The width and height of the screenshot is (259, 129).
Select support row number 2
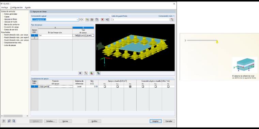coord(34,38)
